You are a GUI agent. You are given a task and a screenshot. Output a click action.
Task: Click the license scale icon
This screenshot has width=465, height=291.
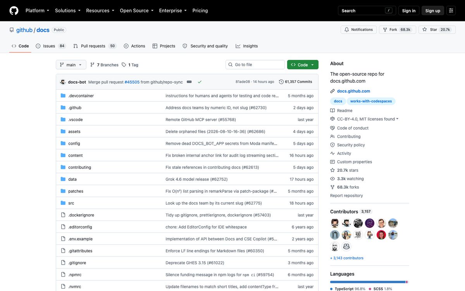point(332,119)
